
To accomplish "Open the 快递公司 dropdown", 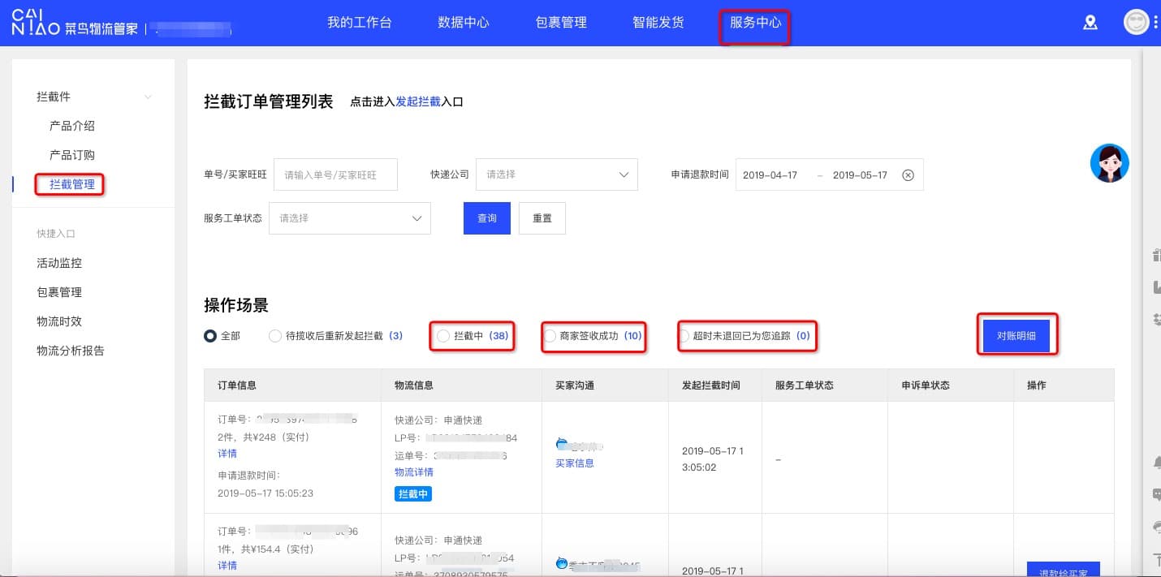I will coord(556,174).
